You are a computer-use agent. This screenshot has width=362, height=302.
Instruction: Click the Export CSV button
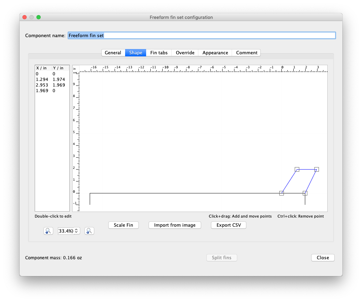point(228,225)
